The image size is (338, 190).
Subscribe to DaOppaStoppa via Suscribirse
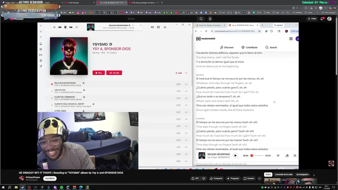[50, 178]
